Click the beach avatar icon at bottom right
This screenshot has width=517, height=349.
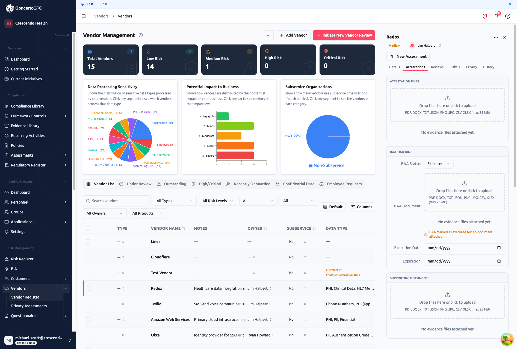coord(507,339)
